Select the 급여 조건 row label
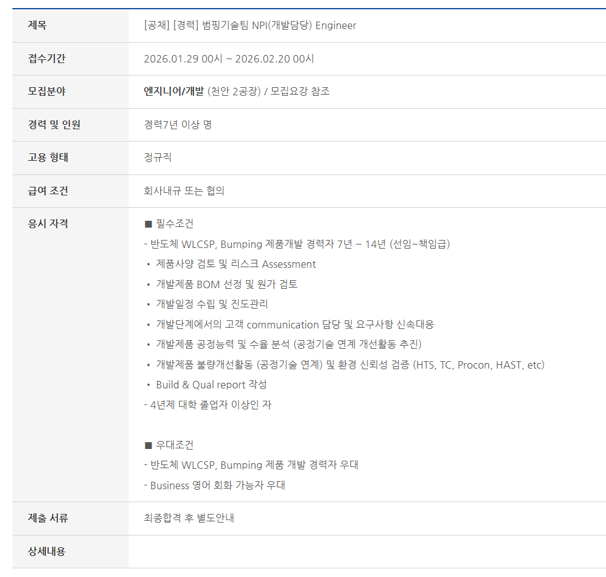The width and height of the screenshot is (606, 577). coord(48,191)
